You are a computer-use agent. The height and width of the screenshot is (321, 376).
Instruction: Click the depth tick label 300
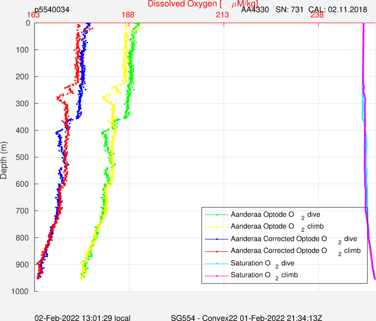click(22, 104)
